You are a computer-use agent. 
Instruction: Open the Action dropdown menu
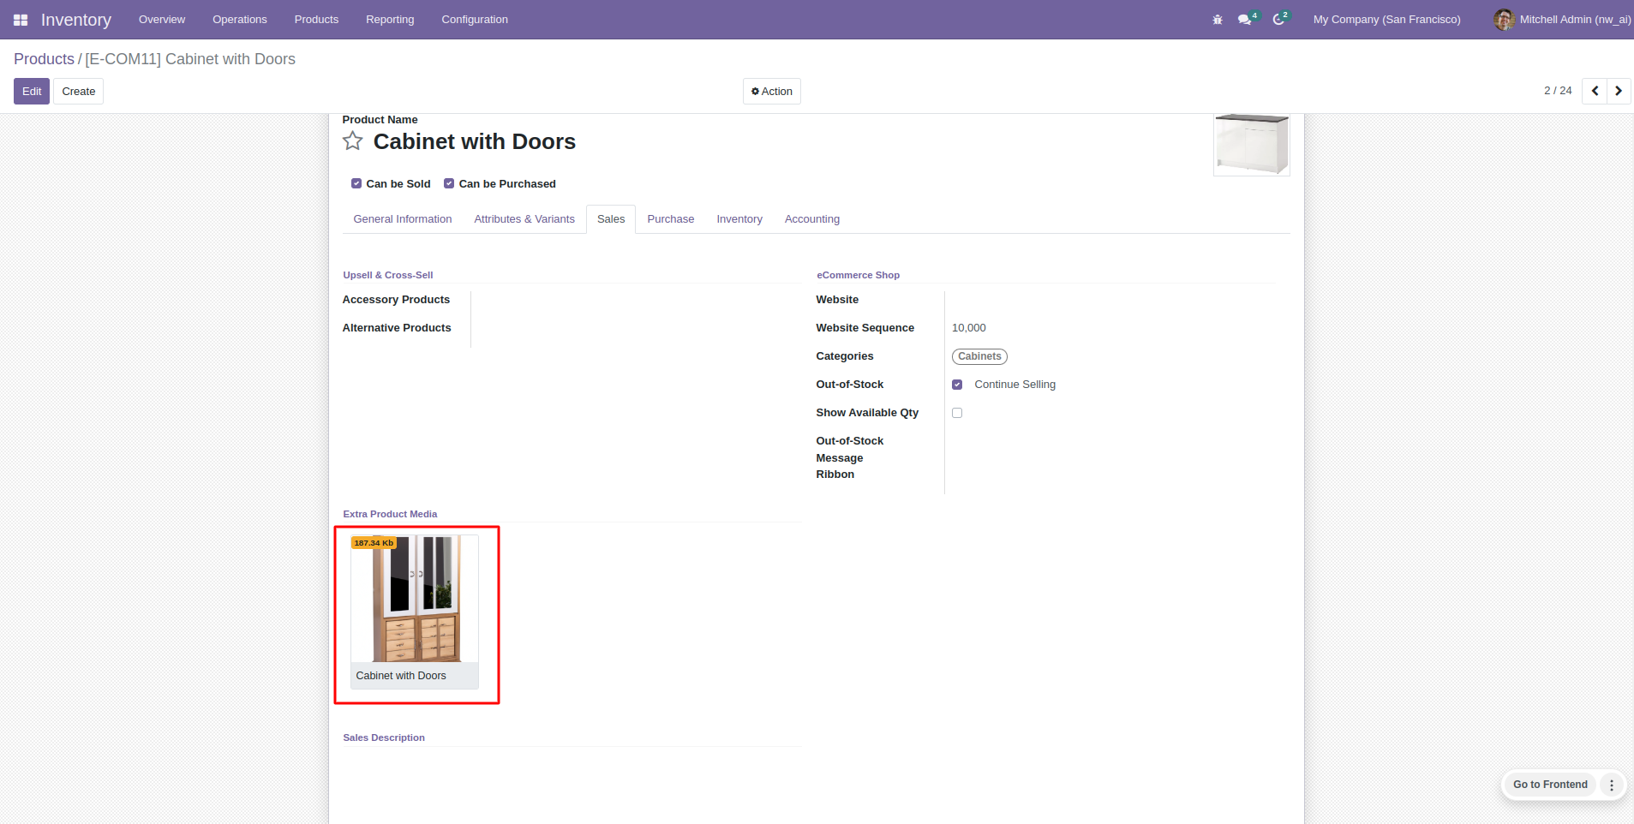[771, 92]
